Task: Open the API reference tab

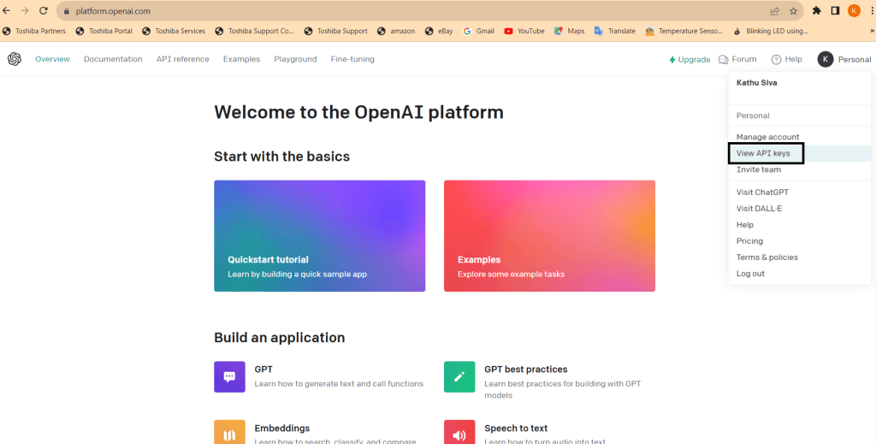Action: tap(183, 59)
